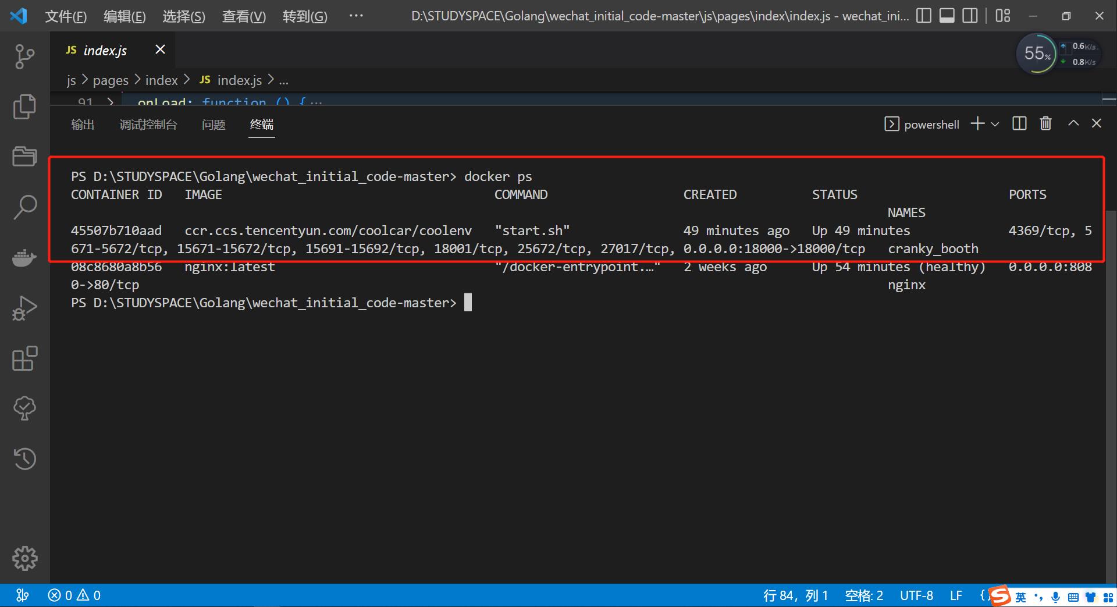
Task: Toggle secondary side bar layout icon
Action: point(970,16)
